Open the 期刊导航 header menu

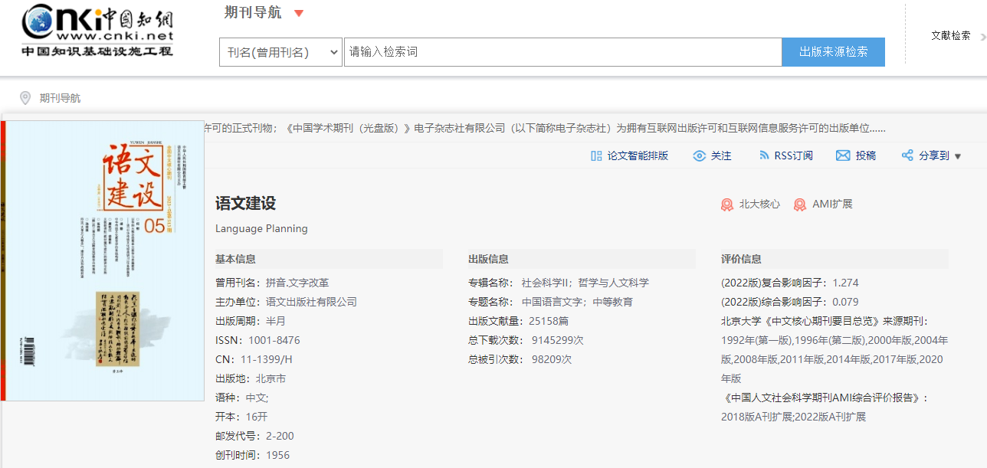click(253, 12)
